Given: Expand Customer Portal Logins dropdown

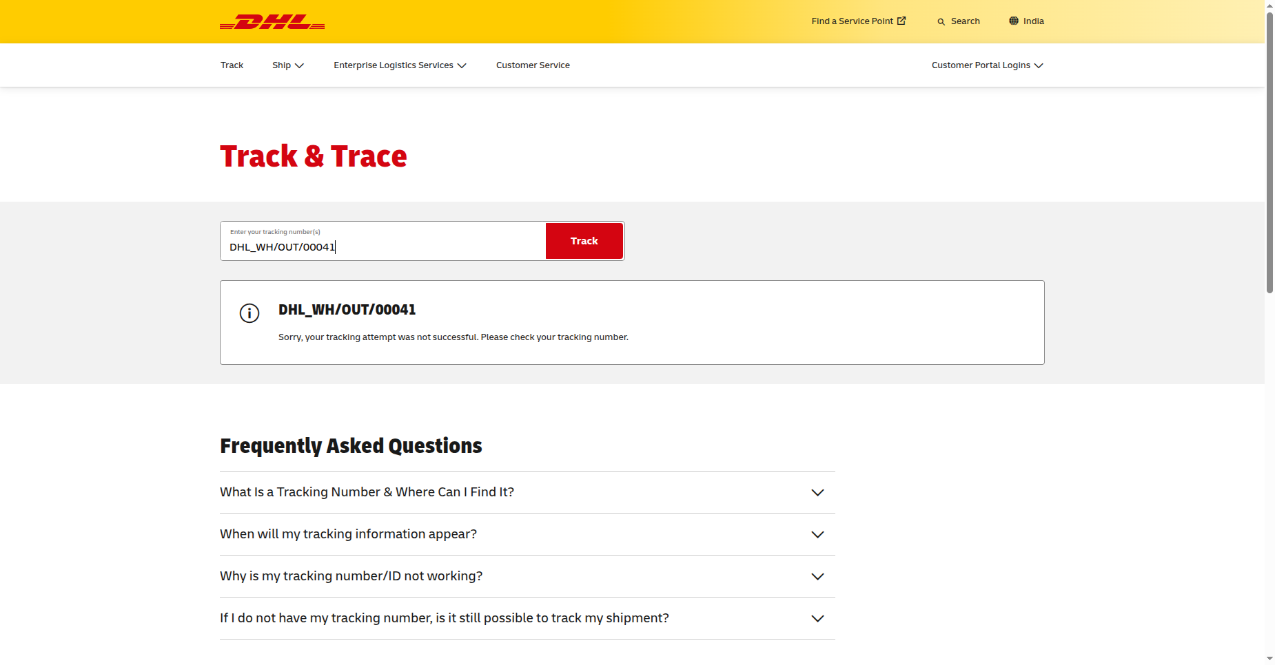Looking at the screenshot, I should pos(988,65).
